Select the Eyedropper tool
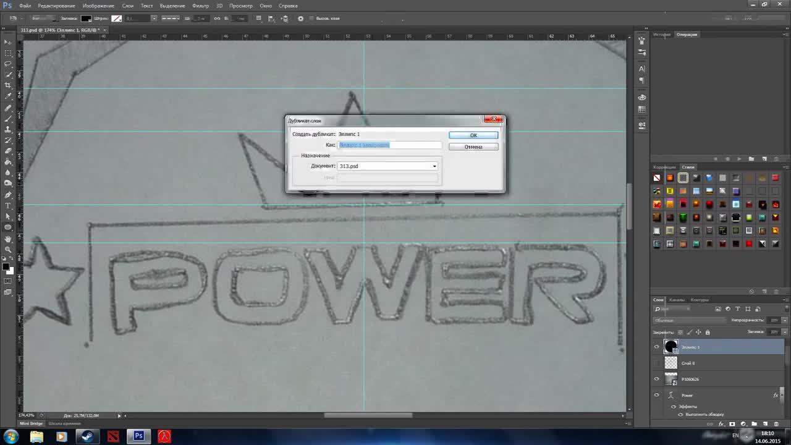Image resolution: width=791 pixels, height=445 pixels. pyautogui.click(x=8, y=96)
